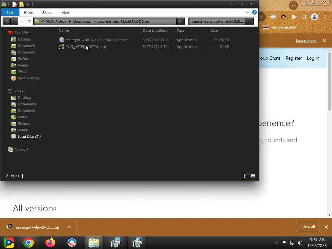Switch to details view layout icon

pyautogui.click(x=246, y=176)
